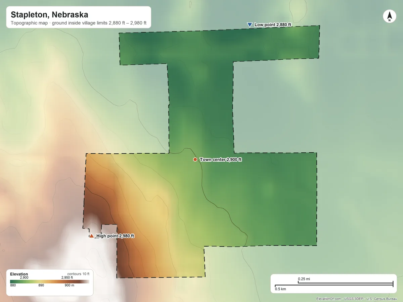Click the 'Elevation' legend heading
Screen dimensions: 403x302
(19, 274)
